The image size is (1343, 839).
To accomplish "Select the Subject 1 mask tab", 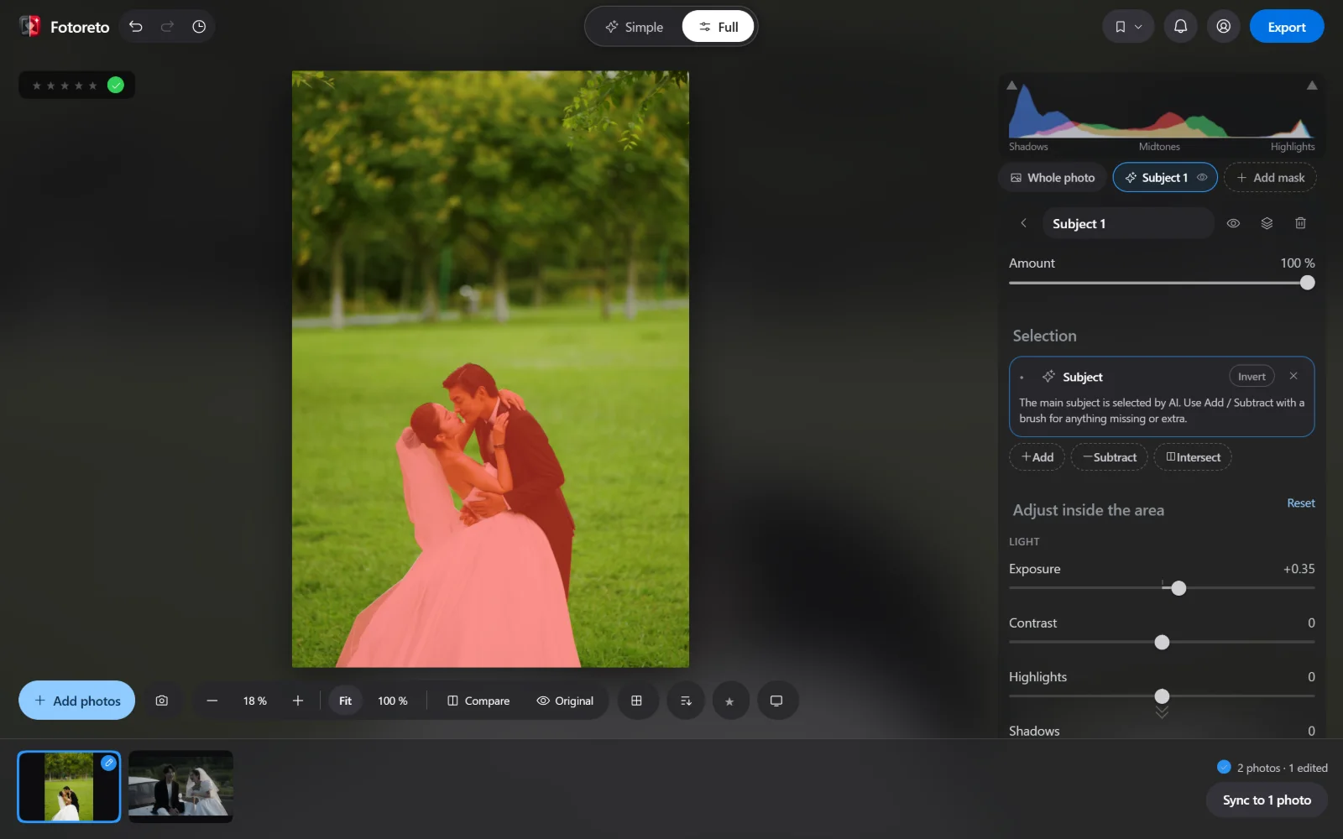I will [x=1165, y=177].
